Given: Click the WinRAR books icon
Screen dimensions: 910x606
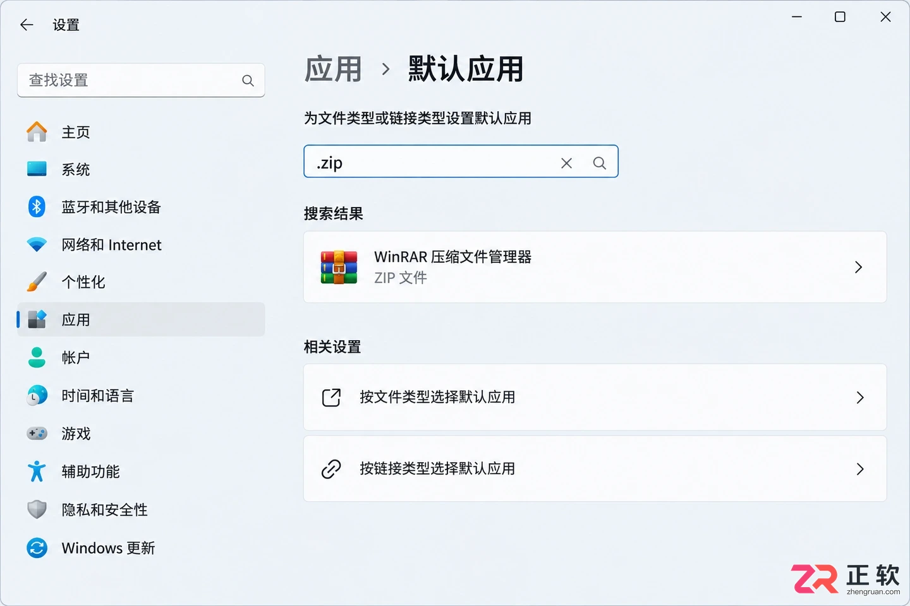Looking at the screenshot, I should pyautogui.click(x=339, y=267).
